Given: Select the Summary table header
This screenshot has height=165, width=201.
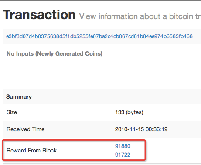Looking at the screenshot, I should coord(19,96).
